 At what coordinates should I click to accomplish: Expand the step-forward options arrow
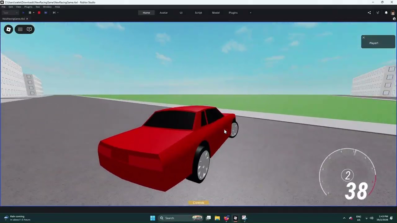pos(58,13)
